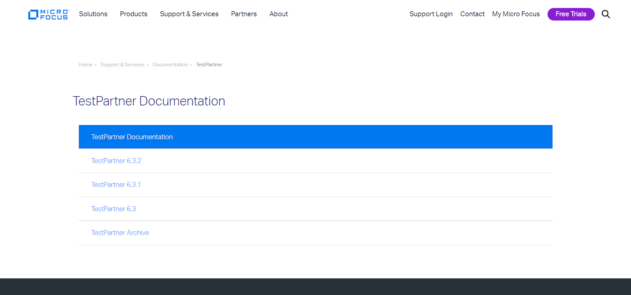Open the About menu
Viewport: 631px width, 295px height.
click(x=278, y=14)
